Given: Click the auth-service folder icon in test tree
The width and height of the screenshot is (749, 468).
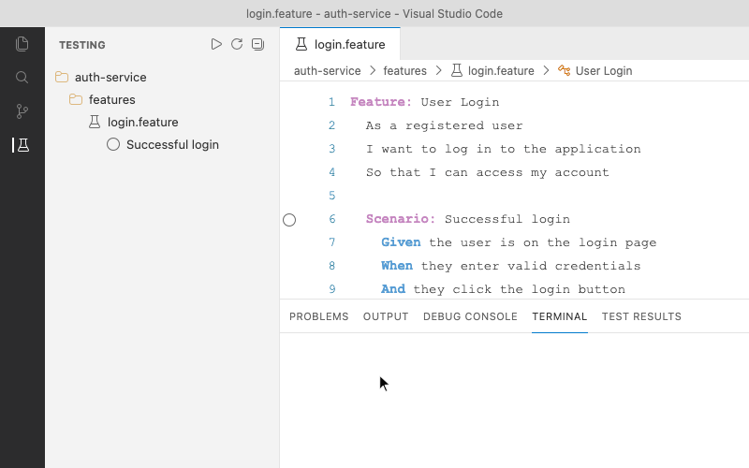Looking at the screenshot, I should 62,77.
